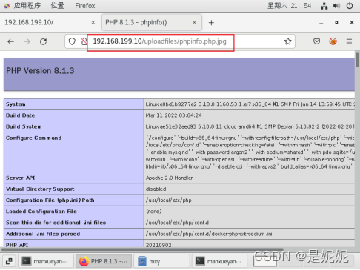
Task: Click the PHP API value 20210902
Action: click(x=159, y=245)
